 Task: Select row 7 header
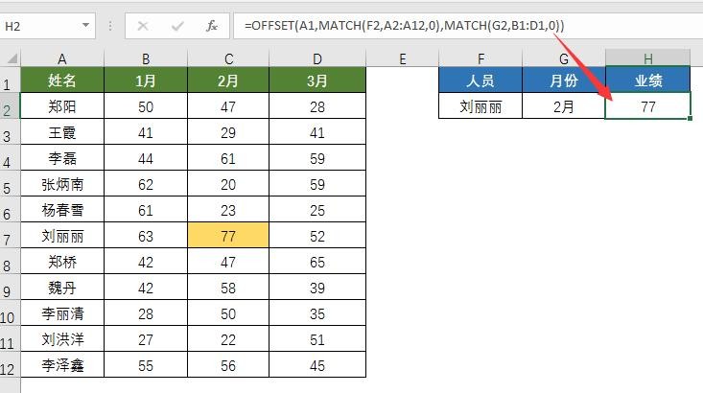(x=9, y=236)
